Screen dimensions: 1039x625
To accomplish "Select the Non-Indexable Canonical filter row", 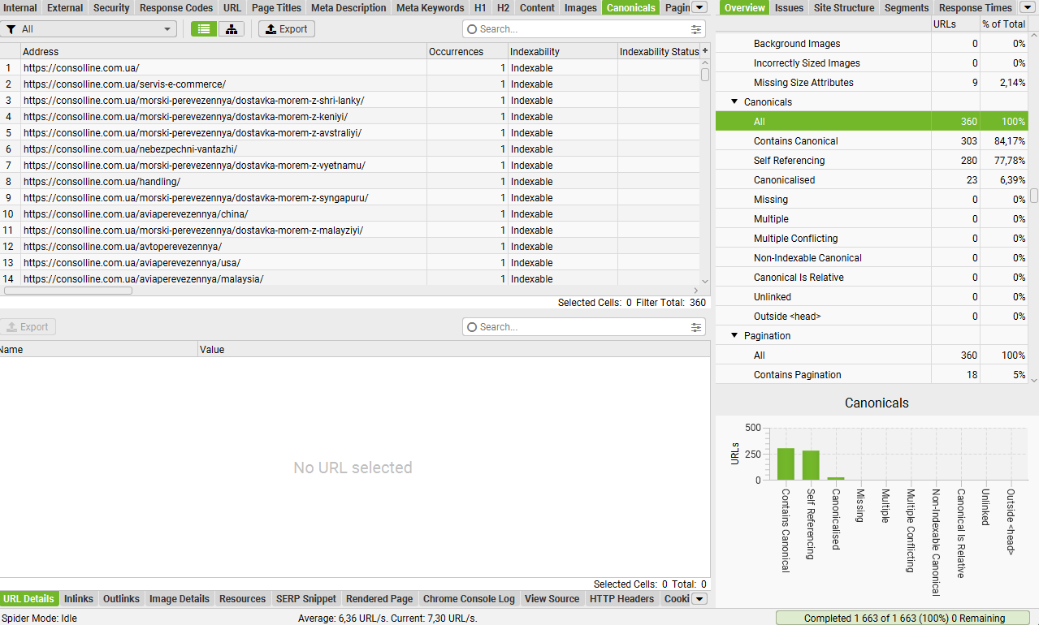I will [x=872, y=257].
